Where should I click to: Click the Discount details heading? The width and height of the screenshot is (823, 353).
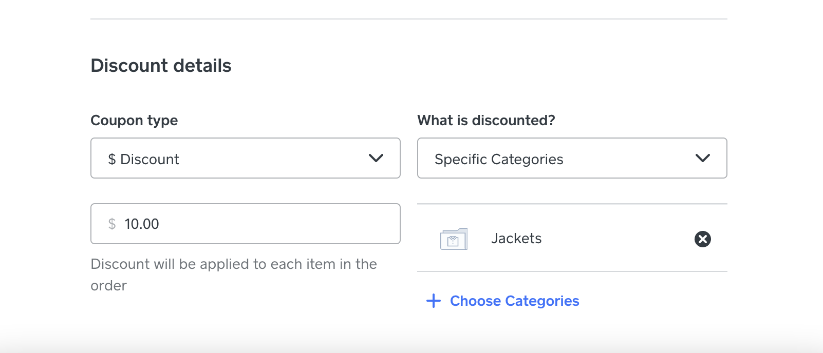[161, 66]
